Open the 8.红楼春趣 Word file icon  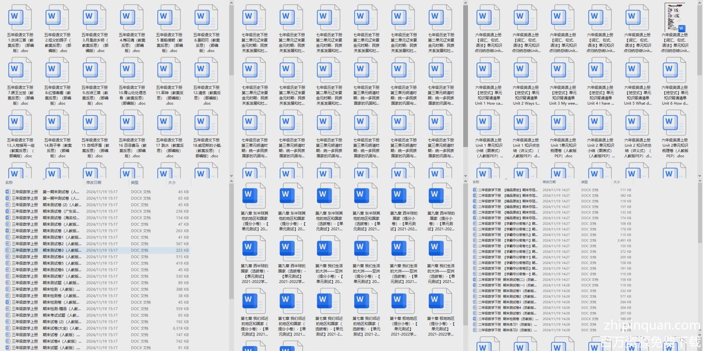coord(57,70)
